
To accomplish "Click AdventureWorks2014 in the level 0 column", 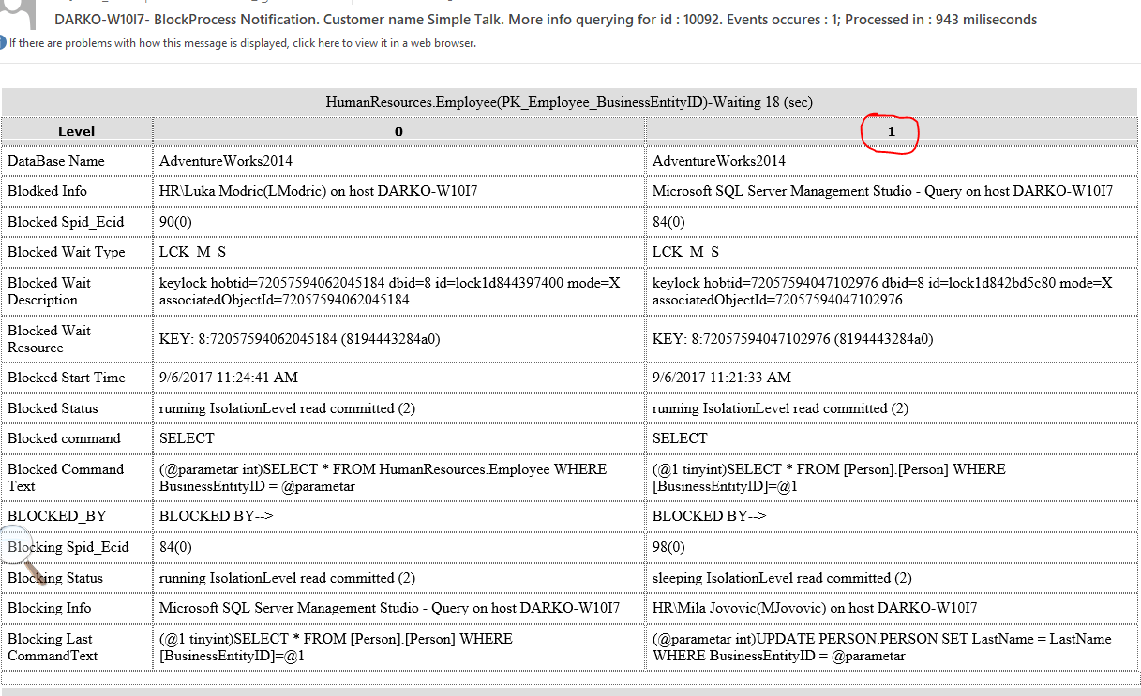I will tap(226, 161).
